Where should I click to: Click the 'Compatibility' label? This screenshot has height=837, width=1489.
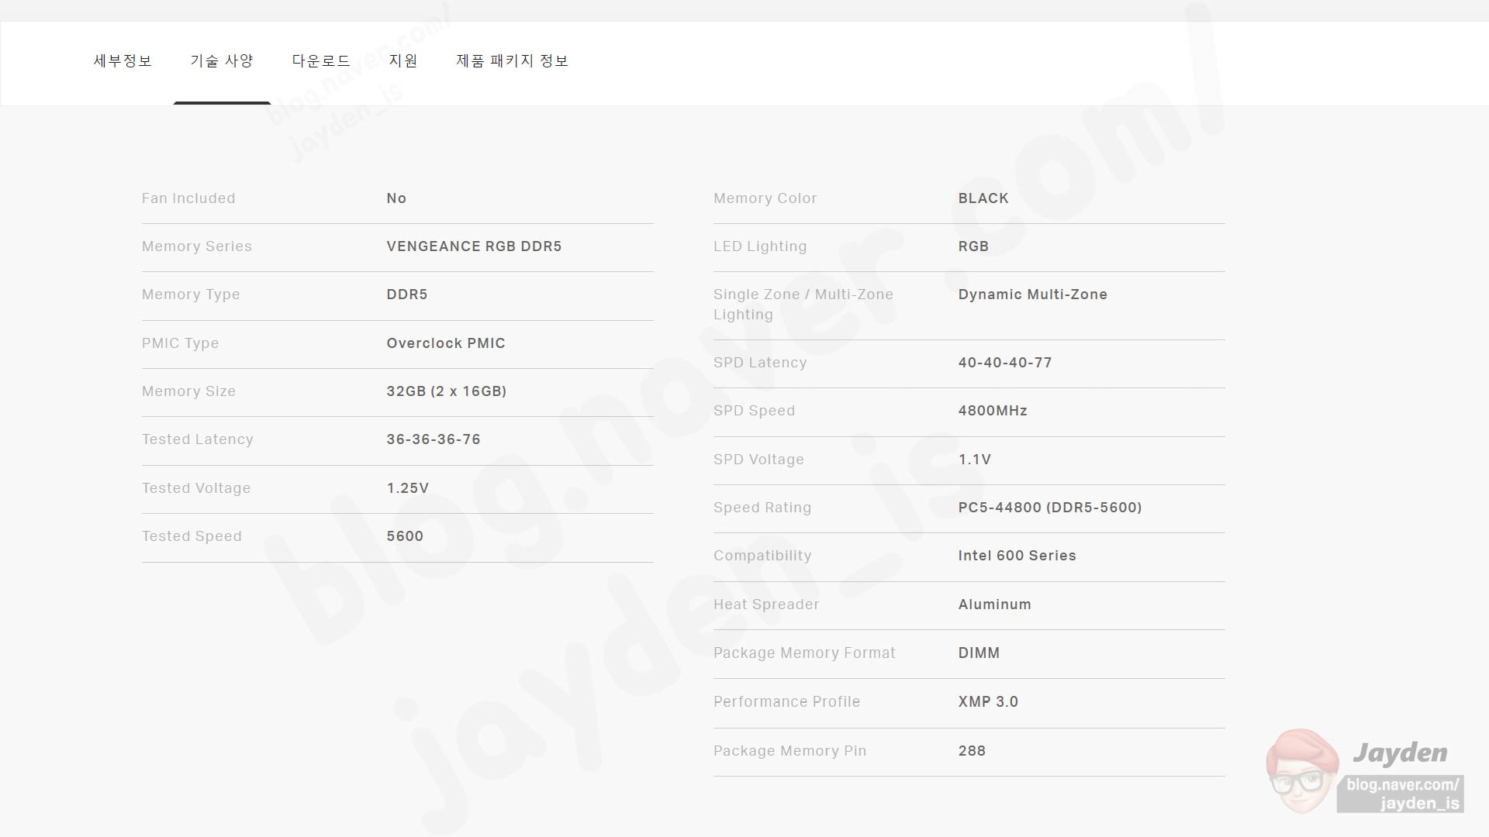point(762,556)
